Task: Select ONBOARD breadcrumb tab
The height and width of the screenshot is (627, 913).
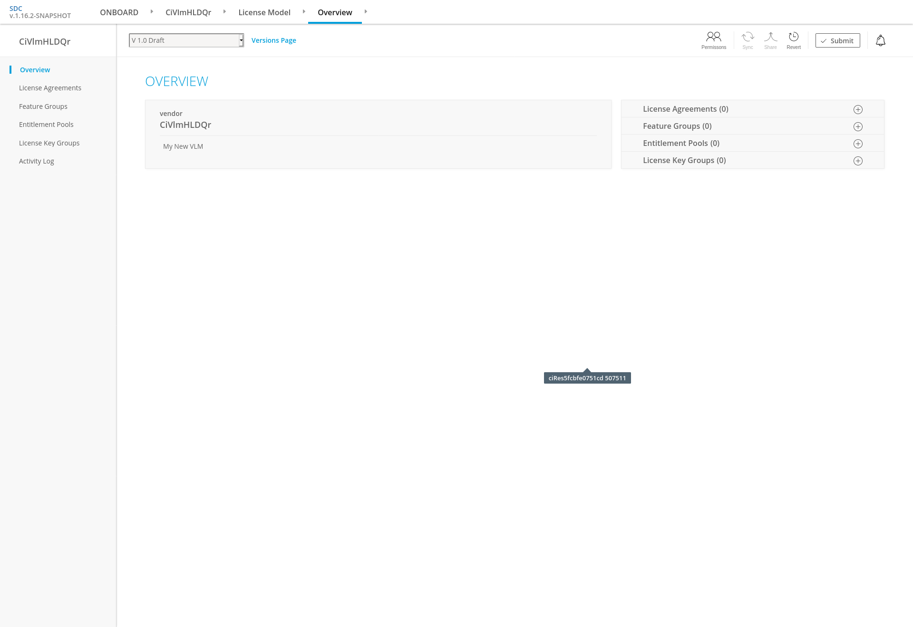Action: tap(119, 12)
